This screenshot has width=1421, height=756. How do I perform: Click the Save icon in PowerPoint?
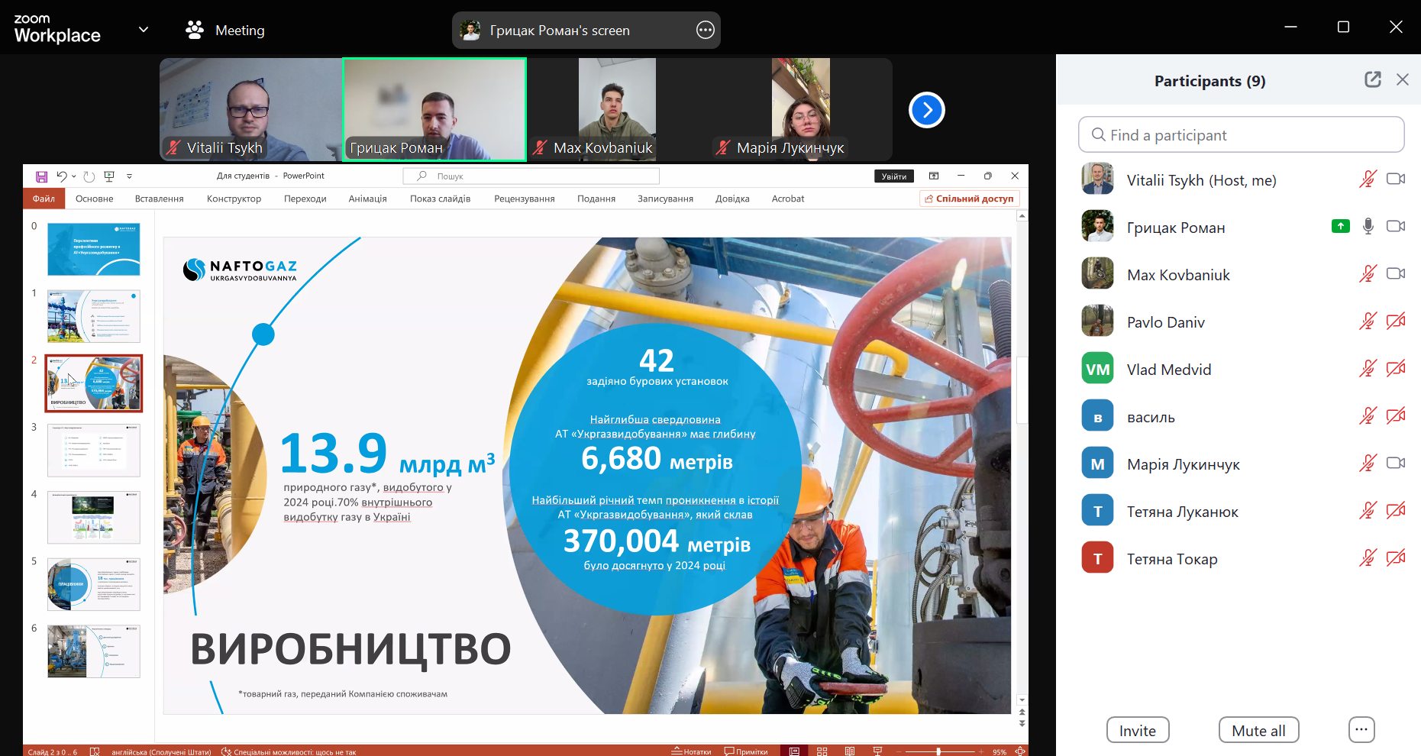[x=41, y=176]
